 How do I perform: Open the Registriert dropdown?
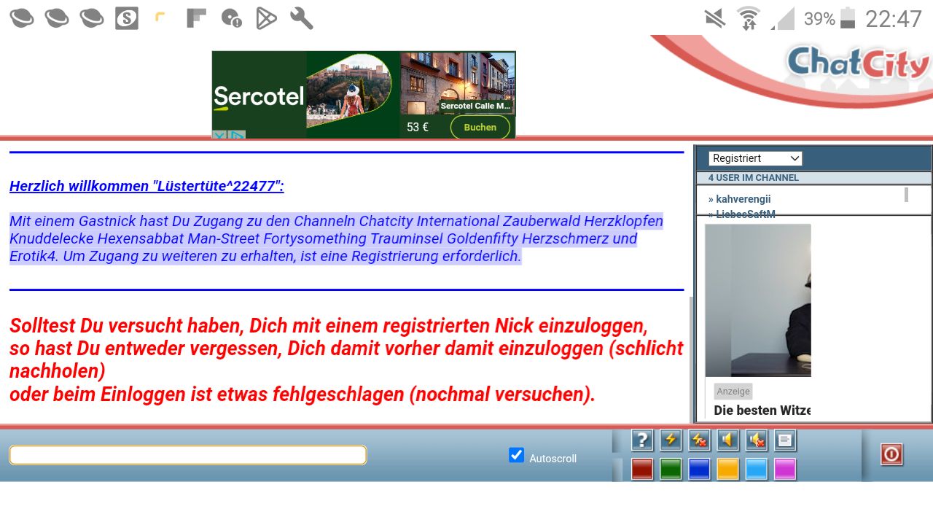point(755,158)
